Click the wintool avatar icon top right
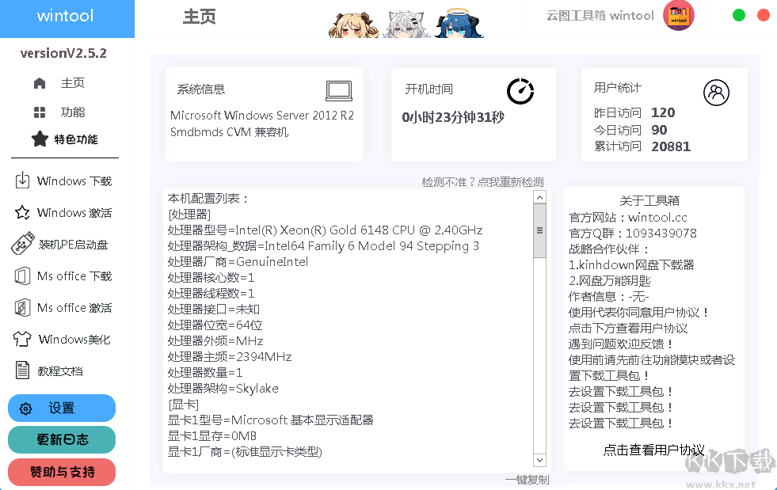Image resolution: width=777 pixels, height=490 pixels. (679, 16)
